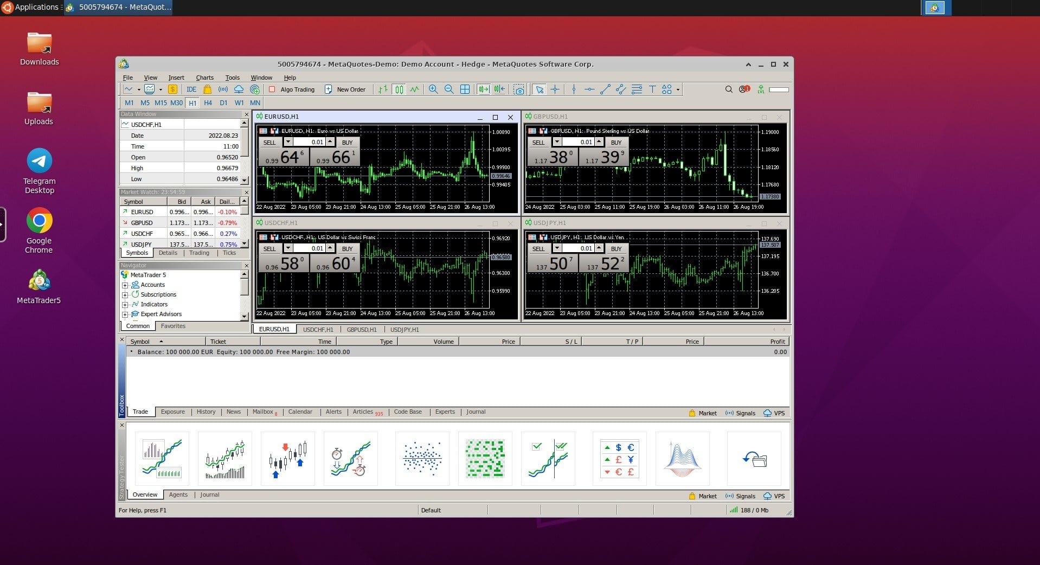
Task: Switch to the USDJPY,H1 chart tab
Action: pyautogui.click(x=404, y=329)
